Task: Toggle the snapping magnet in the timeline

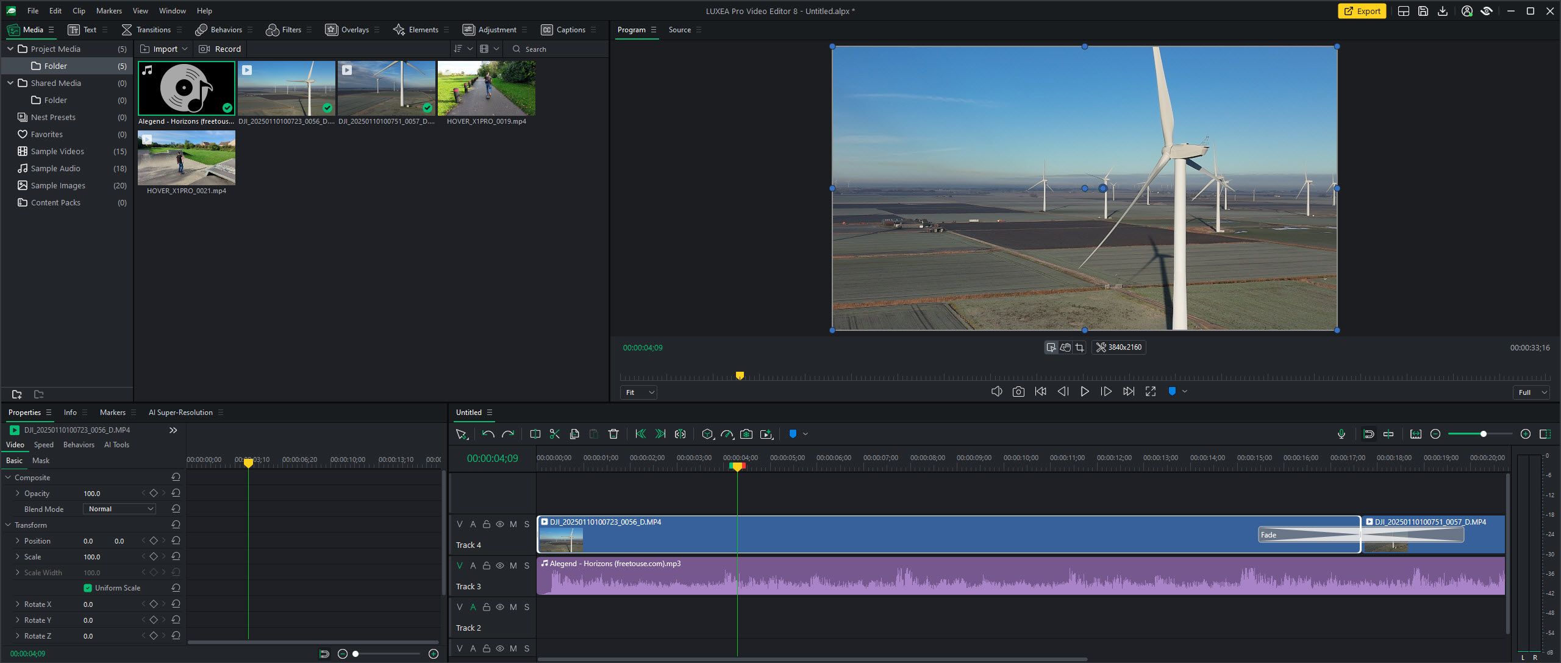Action: point(1369,434)
